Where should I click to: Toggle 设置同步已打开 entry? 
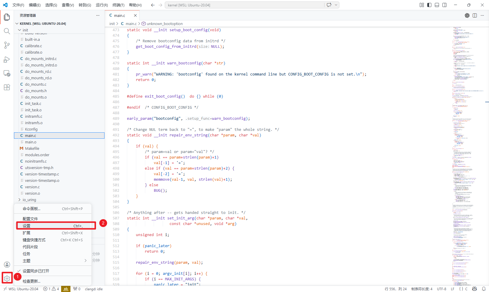click(x=53, y=271)
